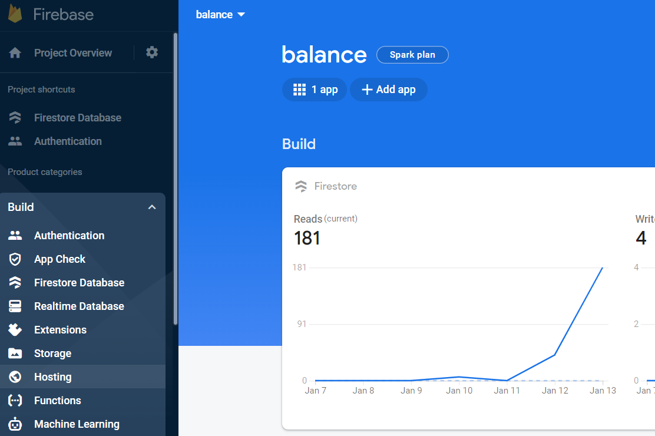655x436 pixels.
Task: Open Storage from sidebar
Action: point(82,354)
